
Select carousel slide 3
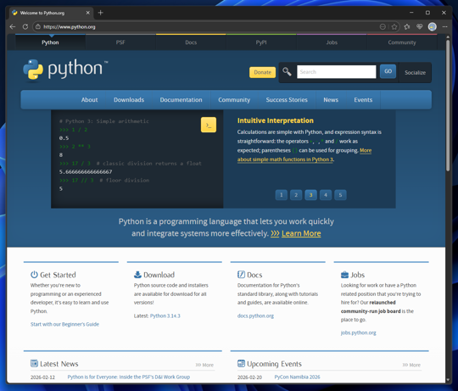[310, 195]
